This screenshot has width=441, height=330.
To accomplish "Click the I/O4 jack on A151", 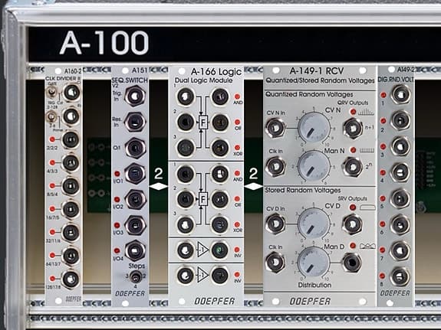I will (135, 250).
